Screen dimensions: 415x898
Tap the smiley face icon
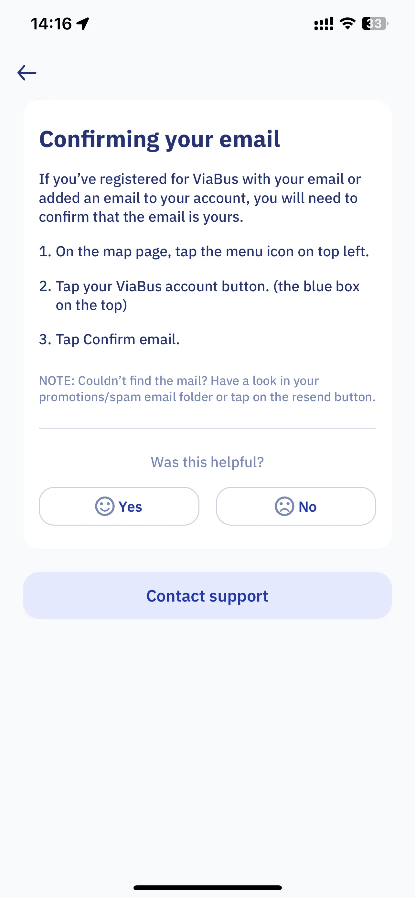(104, 506)
